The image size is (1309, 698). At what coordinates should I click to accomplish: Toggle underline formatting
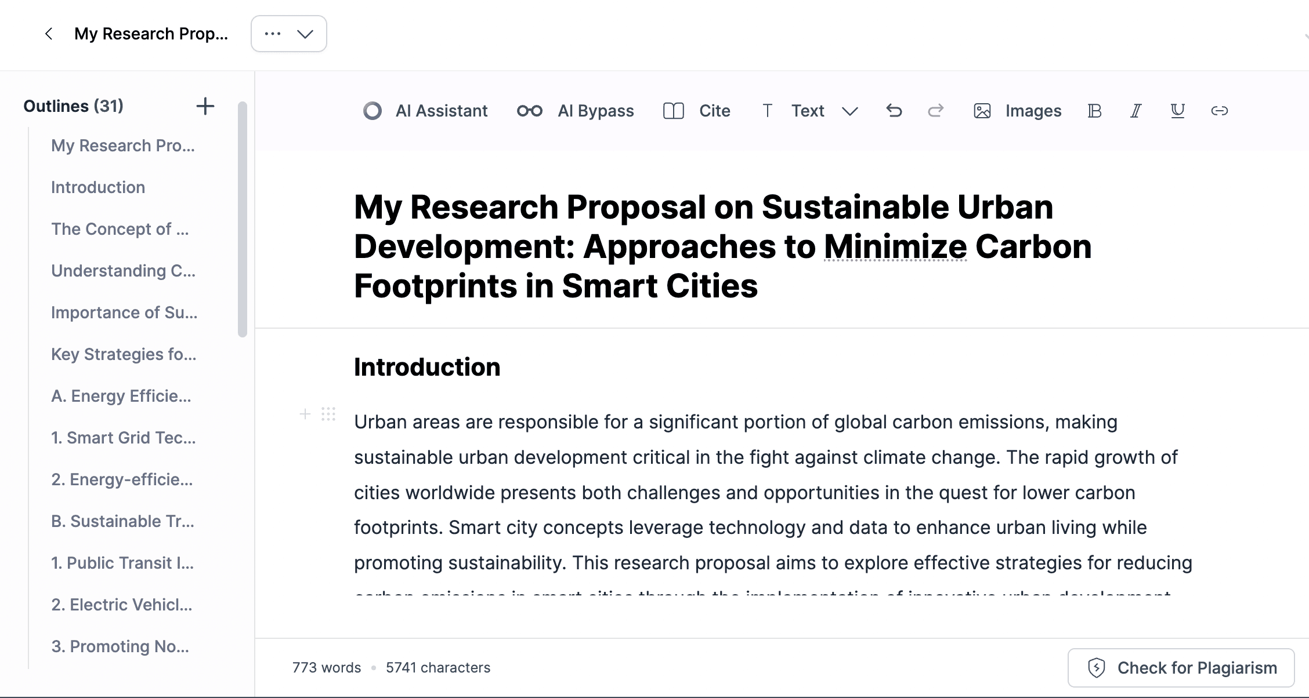click(x=1177, y=111)
